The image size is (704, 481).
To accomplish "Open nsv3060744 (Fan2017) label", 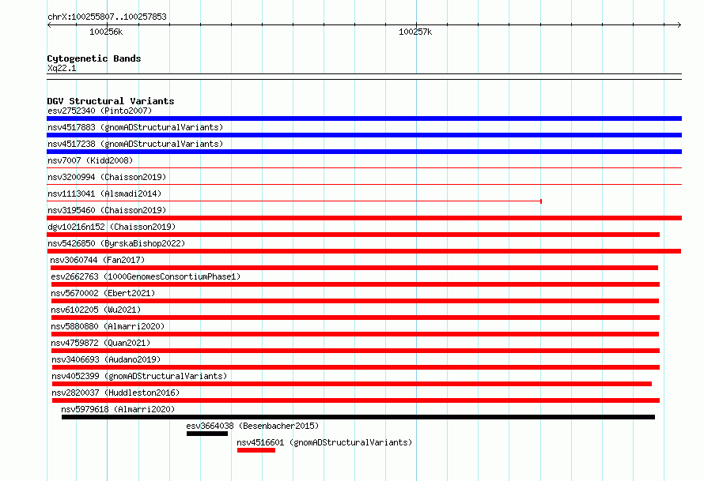I will click(97, 260).
